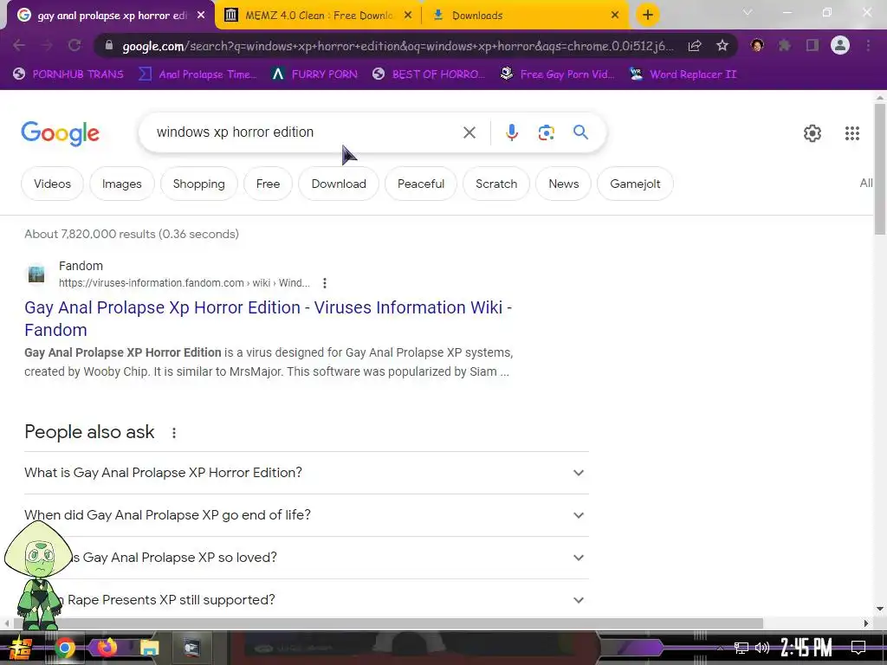Click the site lock icon in address bar
The width and height of the screenshot is (887, 665).
(x=109, y=46)
